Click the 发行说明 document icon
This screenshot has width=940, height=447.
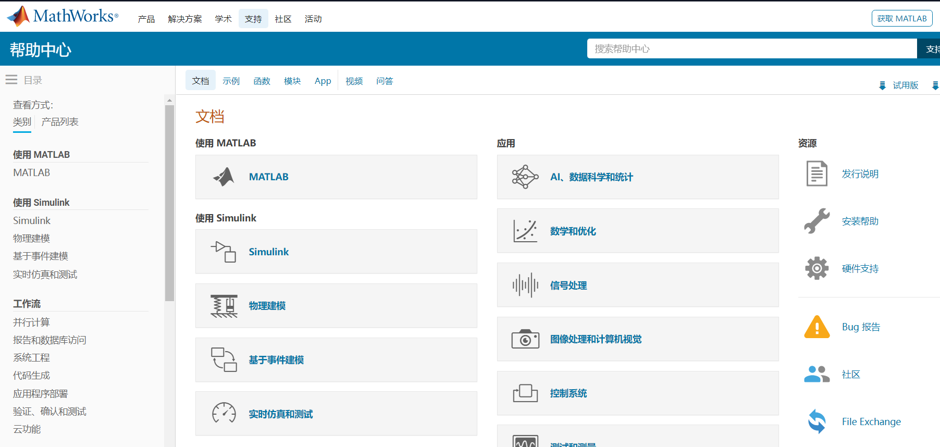click(x=817, y=173)
